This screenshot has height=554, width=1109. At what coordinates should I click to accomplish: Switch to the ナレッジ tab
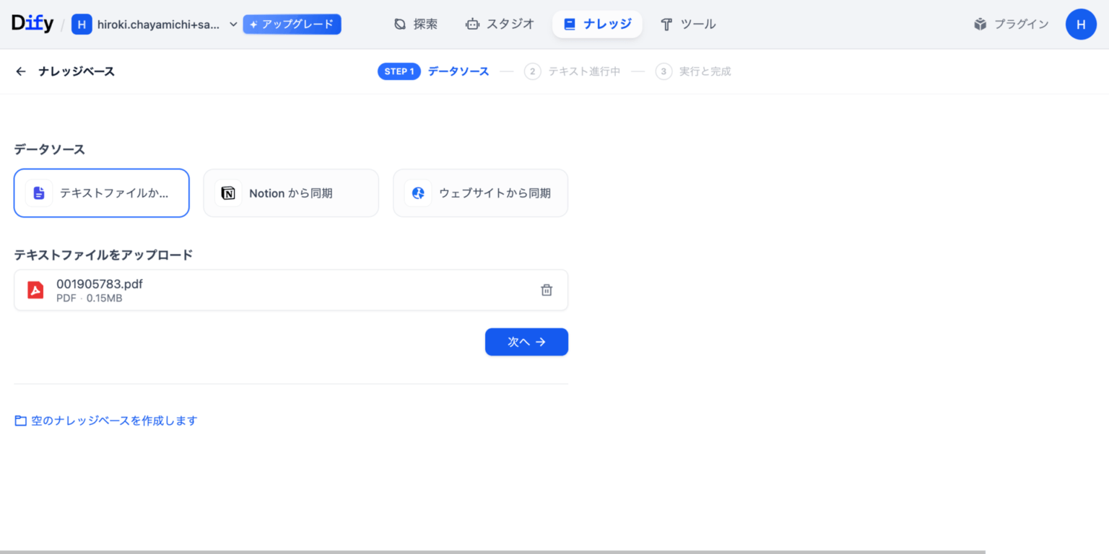(x=597, y=24)
